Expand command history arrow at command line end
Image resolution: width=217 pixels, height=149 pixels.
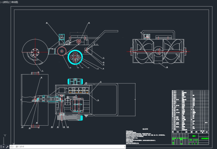[125, 147]
